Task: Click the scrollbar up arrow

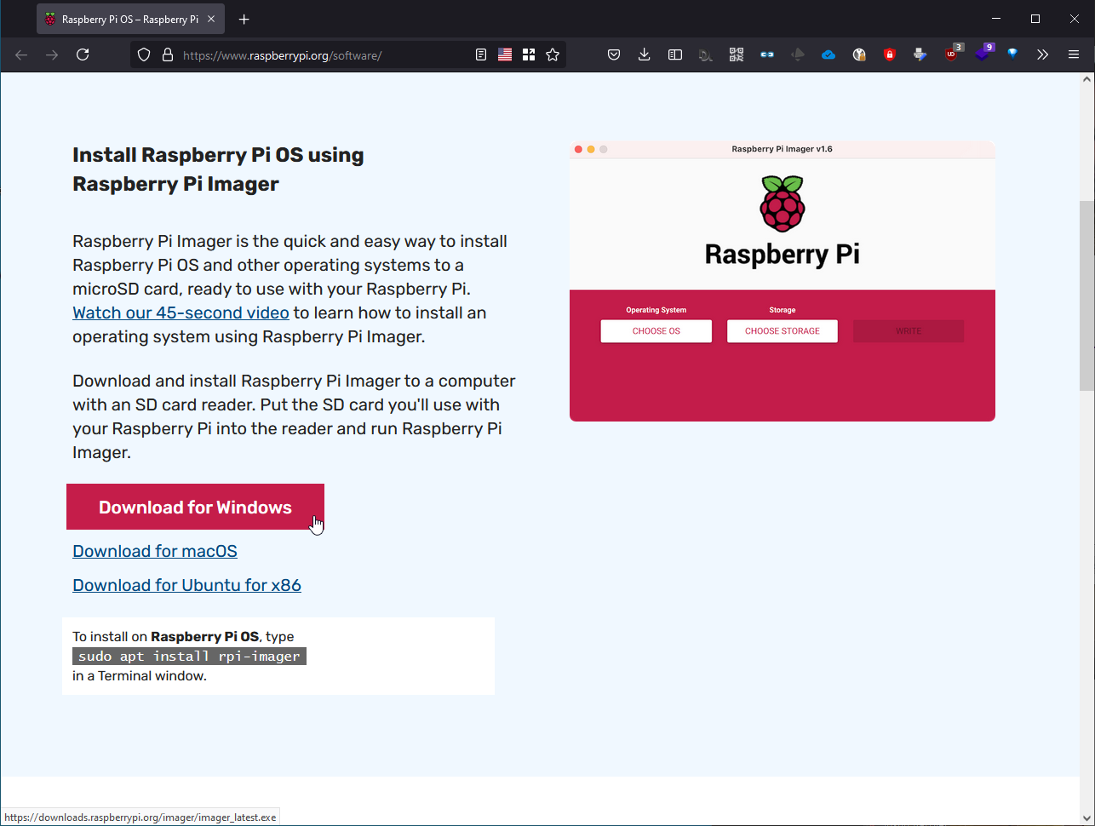Action: point(1086,79)
